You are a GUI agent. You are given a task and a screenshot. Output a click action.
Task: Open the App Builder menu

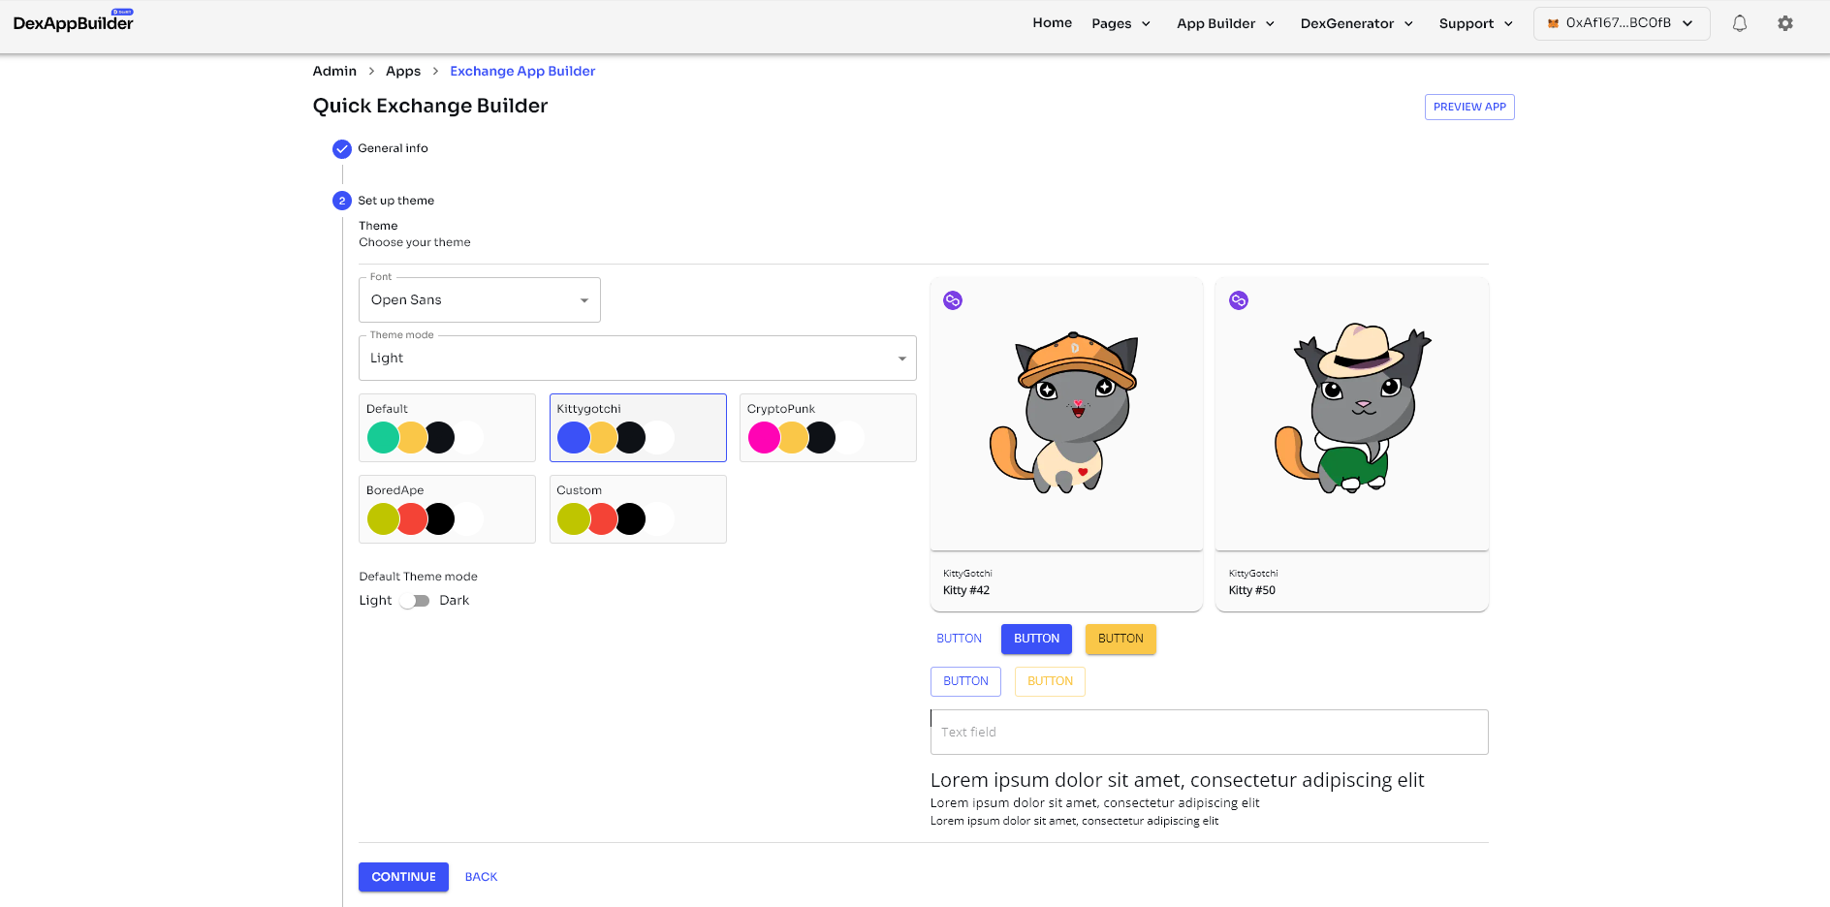[x=1225, y=23]
